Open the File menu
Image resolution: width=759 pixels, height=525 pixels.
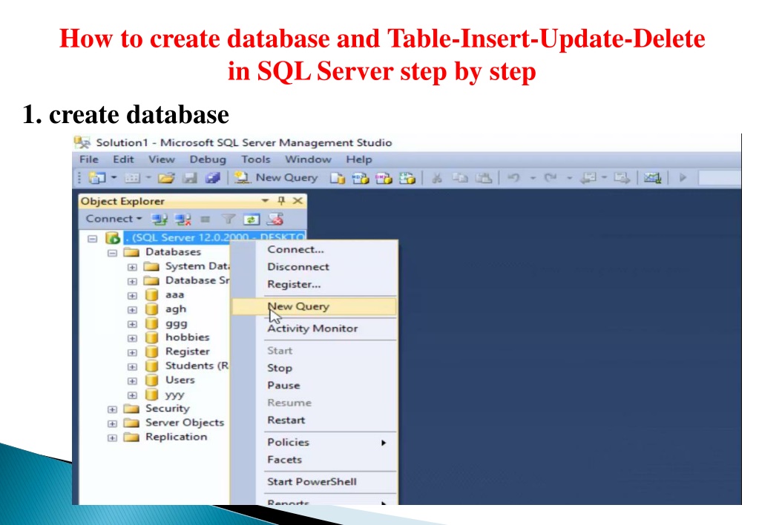(x=88, y=159)
